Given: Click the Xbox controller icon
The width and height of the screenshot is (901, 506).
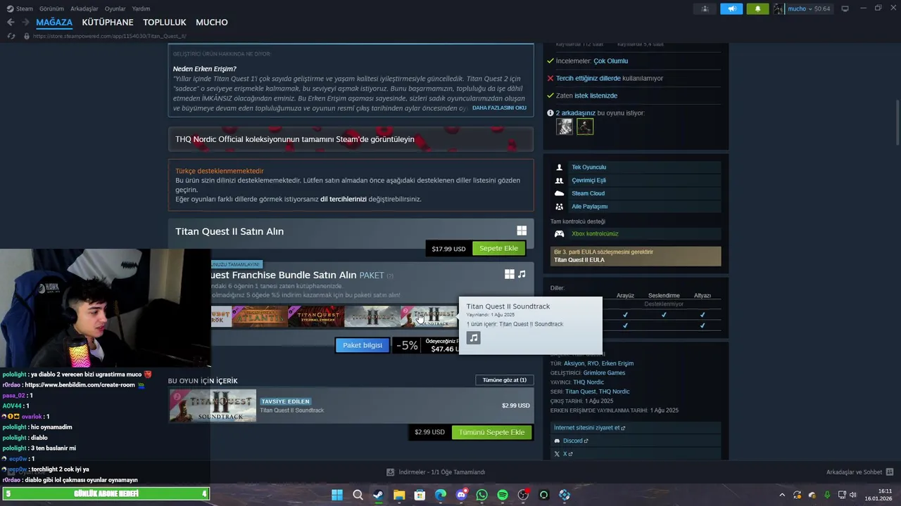Looking at the screenshot, I should click(x=559, y=233).
